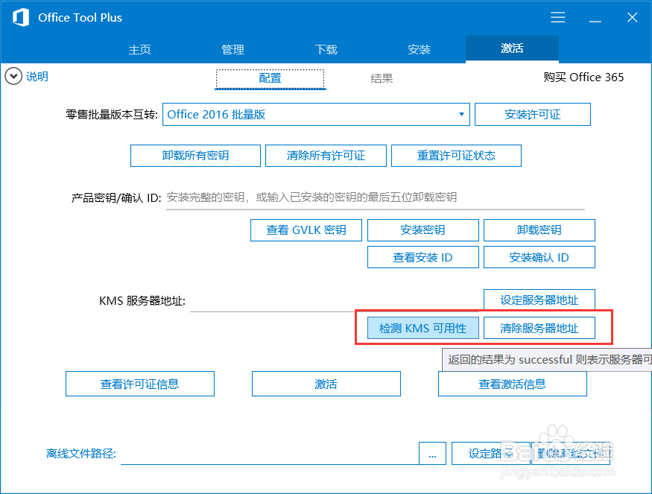Click the 安装密钥 button
The image size is (652, 494).
[x=423, y=230]
